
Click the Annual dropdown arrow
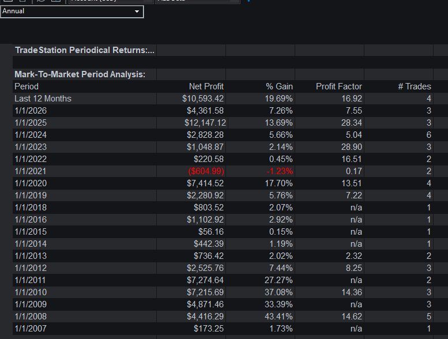[137, 12]
